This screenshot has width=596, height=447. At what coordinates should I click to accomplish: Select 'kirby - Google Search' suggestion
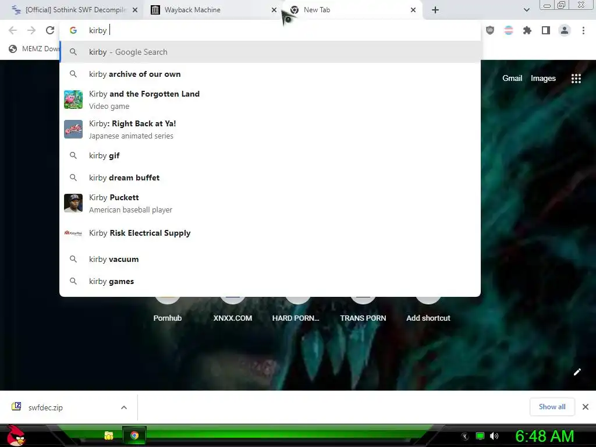click(270, 52)
